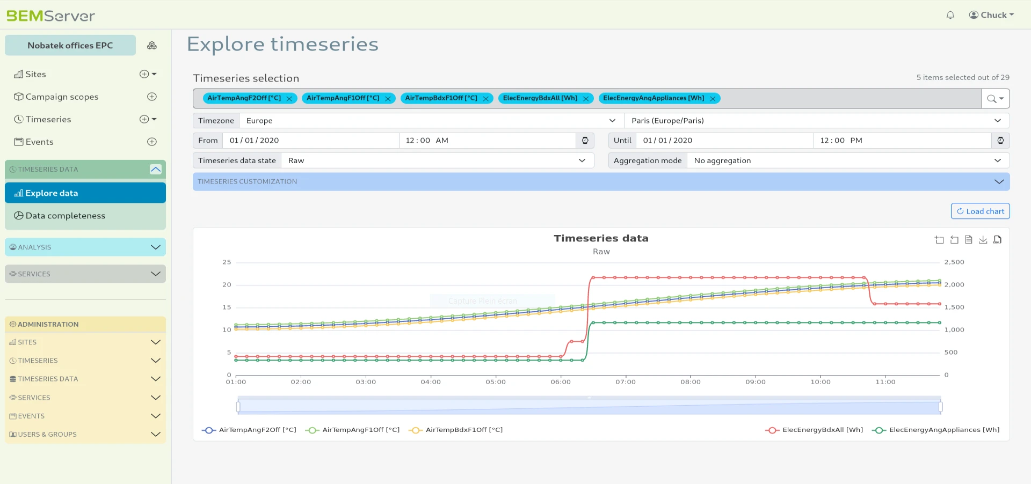Open chart data view icon
The height and width of the screenshot is (484, 1031).
point(969,240)
